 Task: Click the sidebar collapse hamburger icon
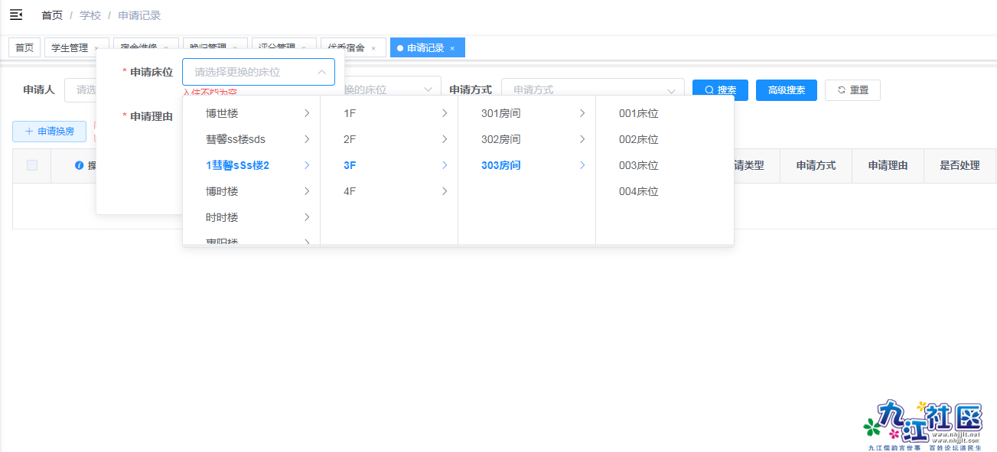[x=15, y=14]
